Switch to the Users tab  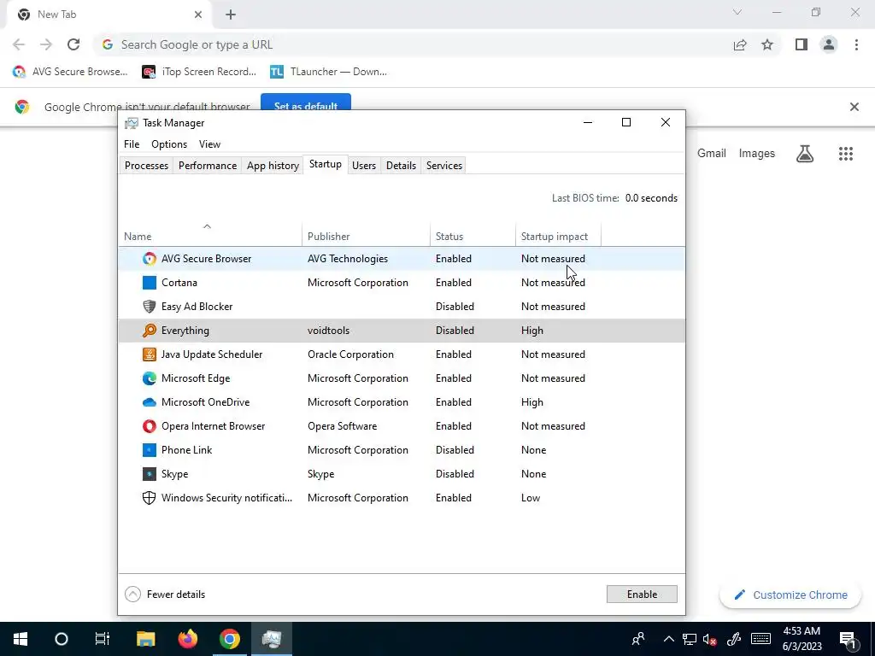tap(364, 166)
